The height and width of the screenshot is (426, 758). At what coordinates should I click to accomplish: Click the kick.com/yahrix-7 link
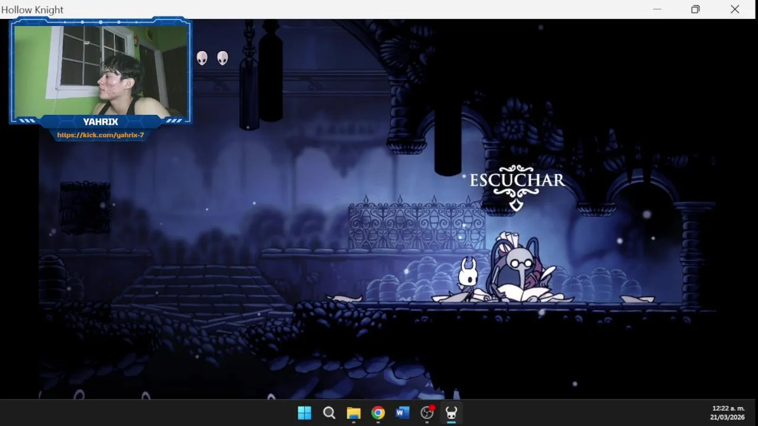[101, 135]
